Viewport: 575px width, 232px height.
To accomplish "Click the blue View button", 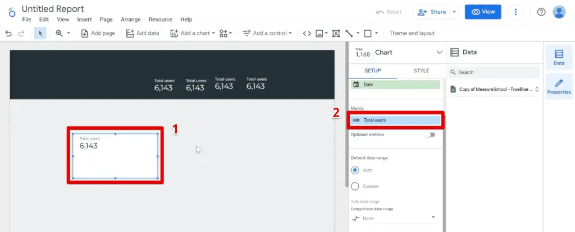I will [x=483, y=12].
